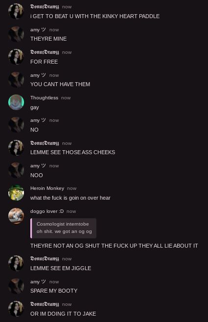This screenshot has height=322, width=208.
Task: Click DonutDrawzz avatar next to FOR FREE
Action: click(16, 57)
